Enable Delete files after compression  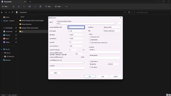(90, 43)
